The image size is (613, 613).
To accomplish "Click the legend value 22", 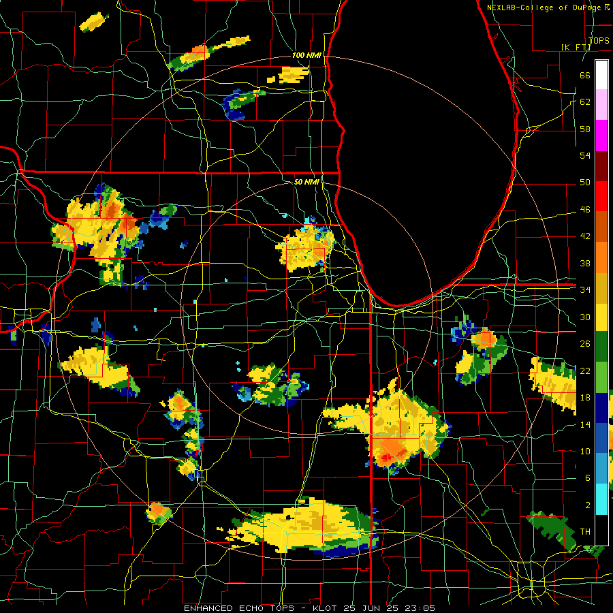I will point(585,371).
